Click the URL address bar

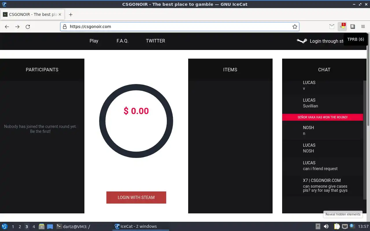point(180,27)
